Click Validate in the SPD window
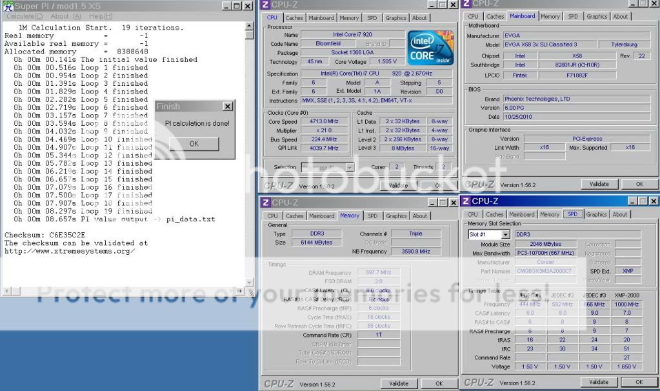This screenshot has width=660, height=391. 599,382
